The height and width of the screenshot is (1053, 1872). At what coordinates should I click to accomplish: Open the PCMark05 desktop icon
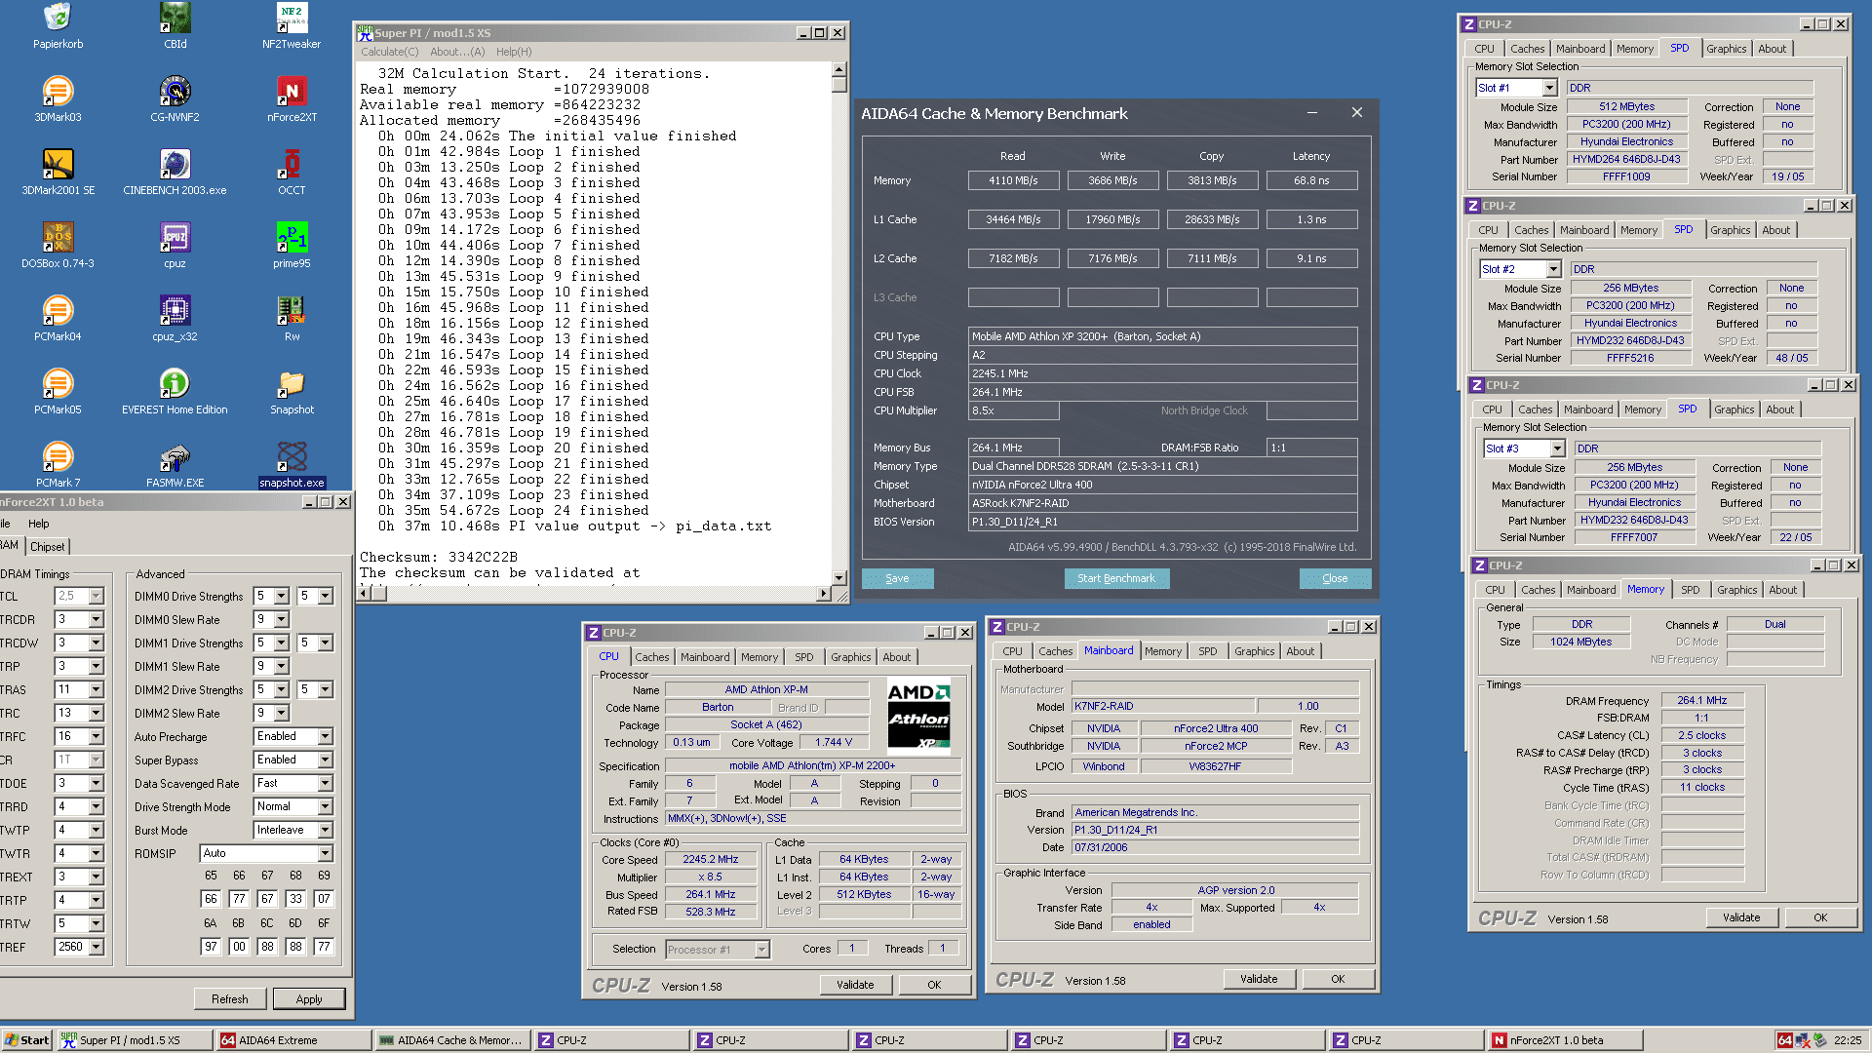click(58, 391)
